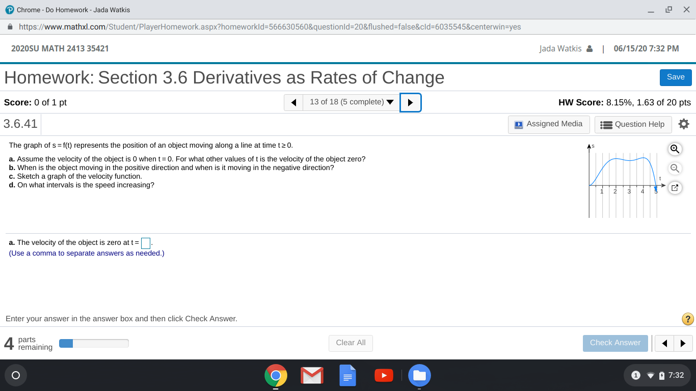Click the yellow help question mark icon
The height and width of the screenshot is (391, 696).
coord(687,319)
